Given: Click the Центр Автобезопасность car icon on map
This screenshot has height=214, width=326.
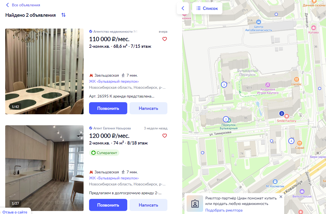Looking at the screenshot, I should click(x=258, y=22).
